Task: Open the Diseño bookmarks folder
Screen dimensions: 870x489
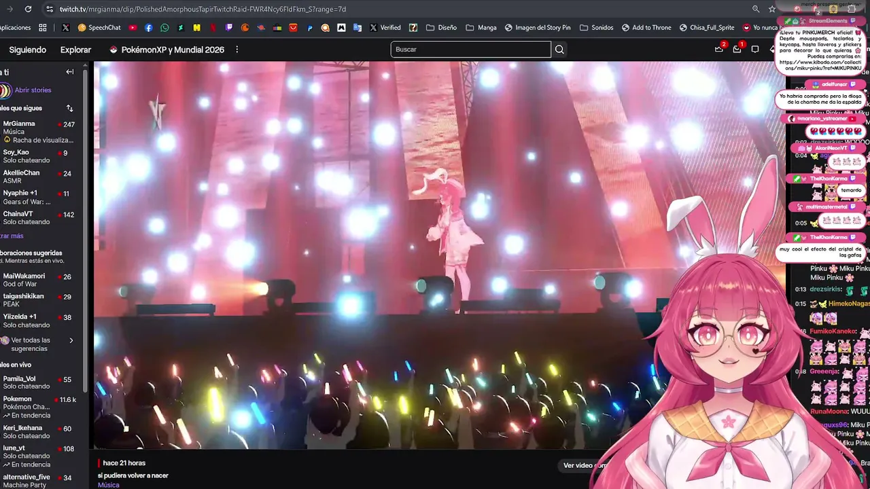Action: (441, 28)
